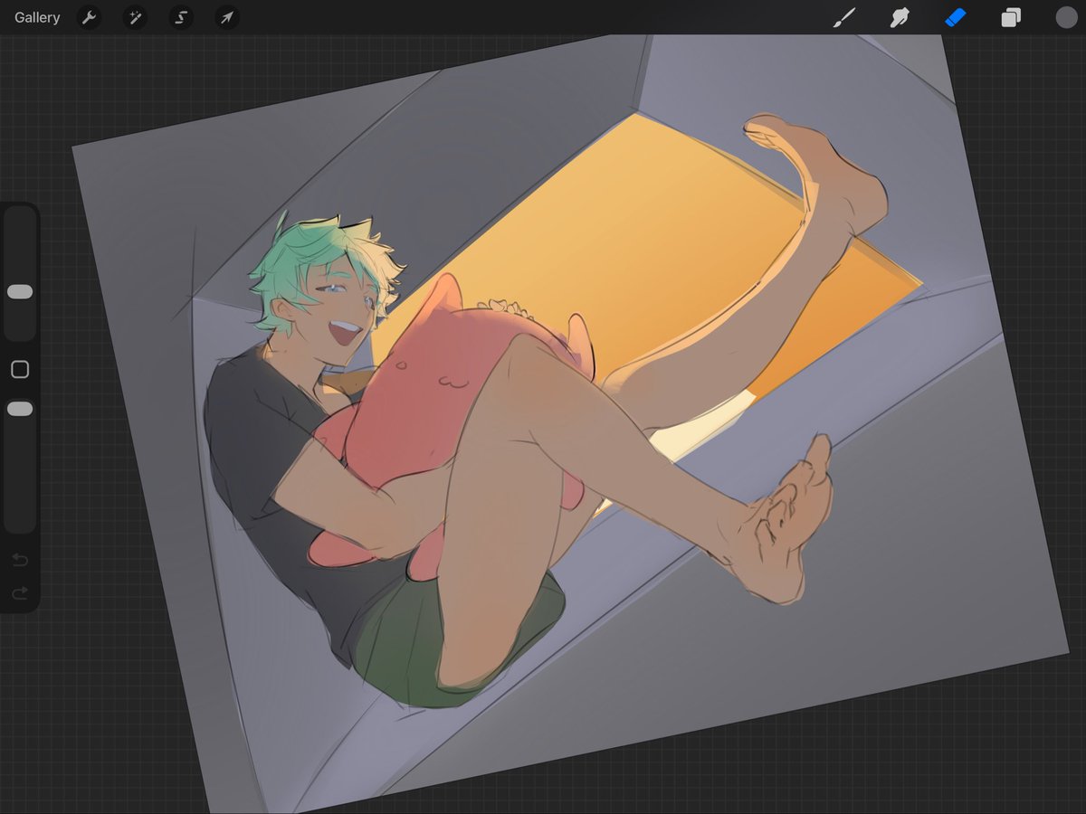
Task: Open the Actions wrench menu
Action: click(x=89, y=17)
